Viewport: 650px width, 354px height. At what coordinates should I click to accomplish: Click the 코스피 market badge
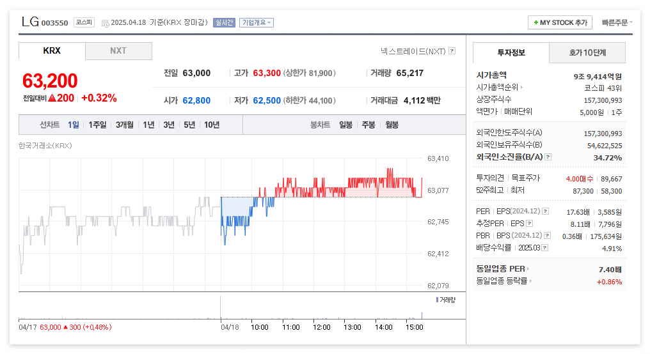click(x=84, y=22)
